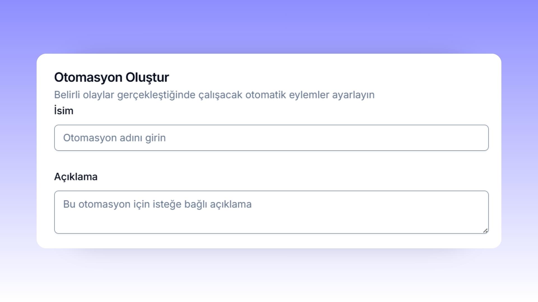This screenshot has height=302, width=538.
Task: Click the word "Belirli" in the subtitle
Action: click(67, 95)
